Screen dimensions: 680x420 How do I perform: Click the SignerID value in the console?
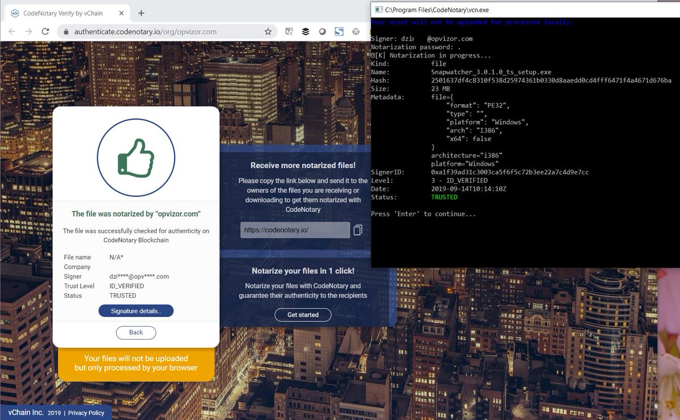pyautogui.click(x=510, y=172)
